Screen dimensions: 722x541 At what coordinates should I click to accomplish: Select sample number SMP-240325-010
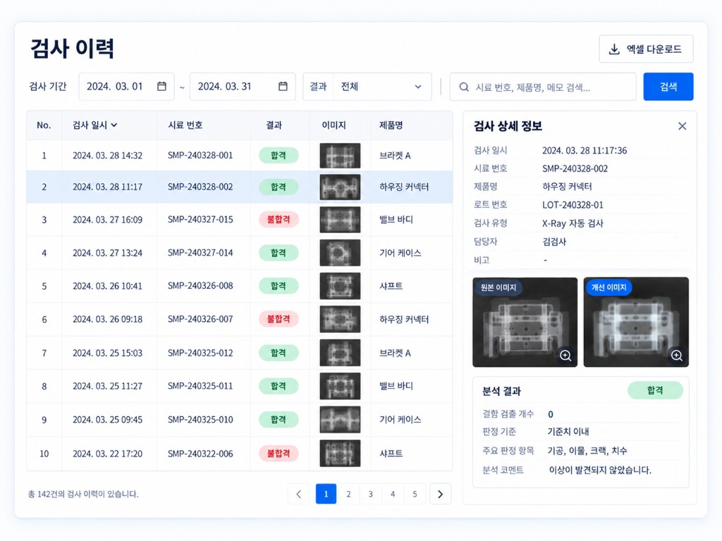pos(200,420)
